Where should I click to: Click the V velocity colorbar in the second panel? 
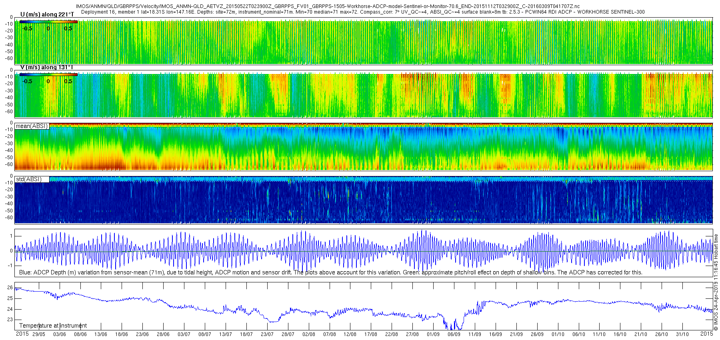tap(48, 74)
